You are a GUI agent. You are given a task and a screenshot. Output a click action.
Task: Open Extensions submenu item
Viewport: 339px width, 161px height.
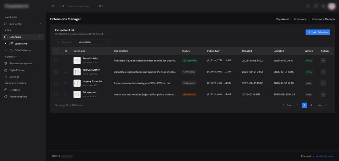pos(21,44)
